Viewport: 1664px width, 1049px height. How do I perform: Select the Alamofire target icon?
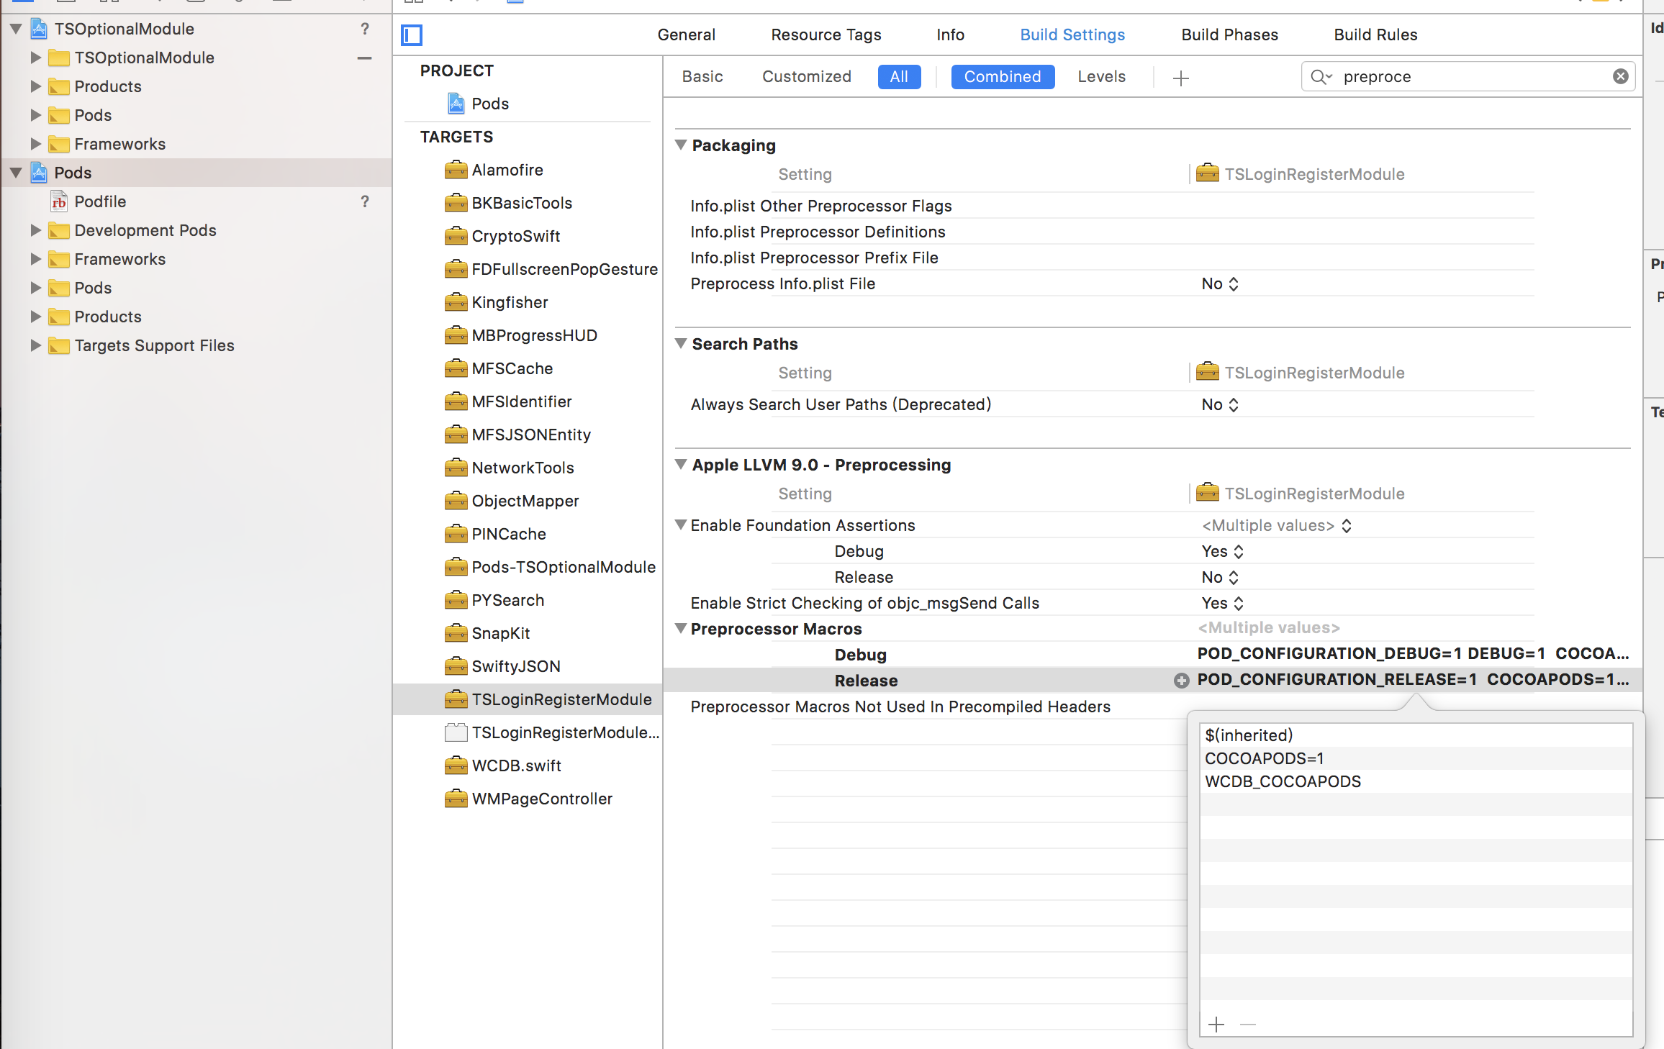pyautogui.click(x=456, y=170)
